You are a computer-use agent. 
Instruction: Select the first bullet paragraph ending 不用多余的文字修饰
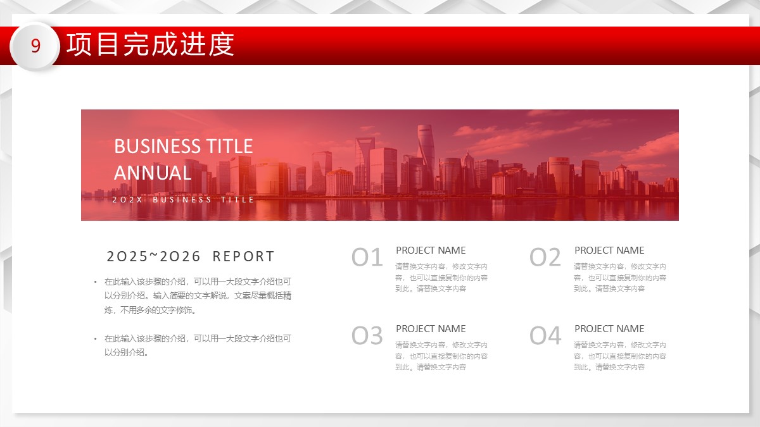(197, 295)
